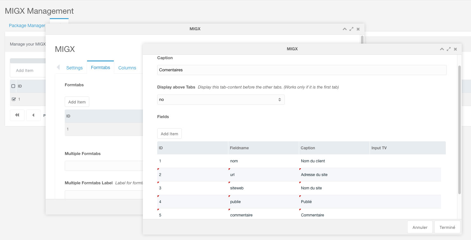471x240 pixels.
Task: Sort by the Fieldname column header
Action: tap(263, 148)
